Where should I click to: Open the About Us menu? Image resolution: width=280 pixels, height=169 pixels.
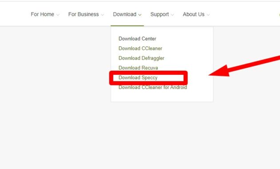194,14
